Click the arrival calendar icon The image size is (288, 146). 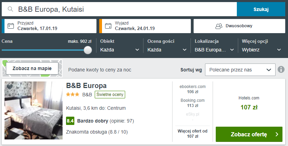[x=11, y=26]
